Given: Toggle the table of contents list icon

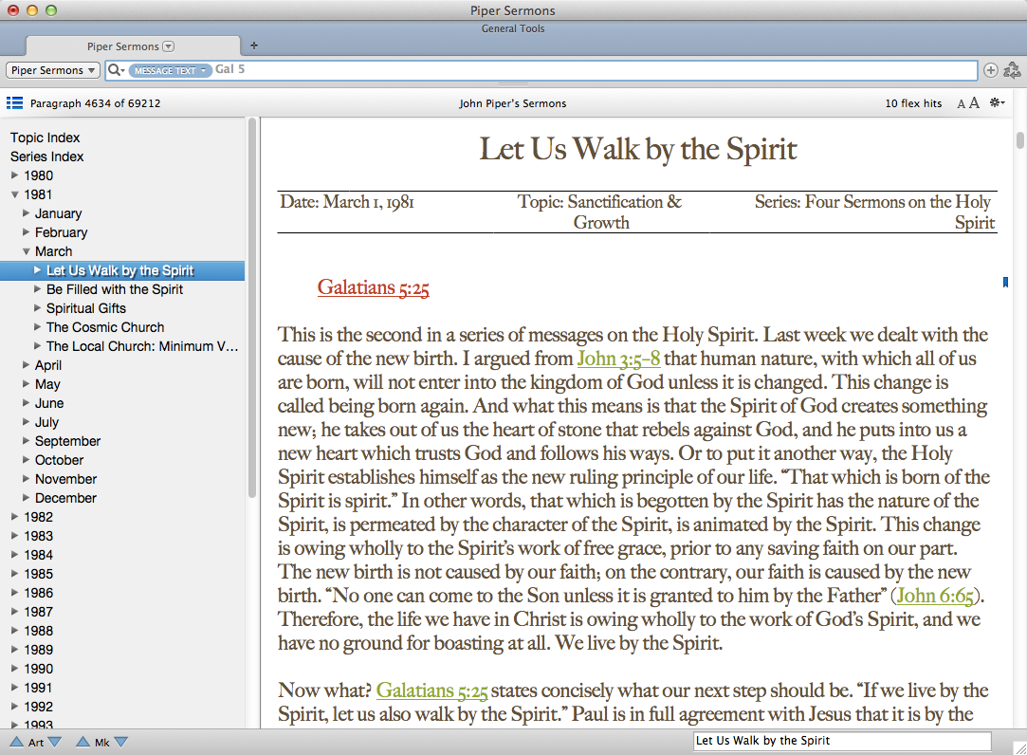Looking at the screenshot, I should pyautogui.click(x=14, y=102).
